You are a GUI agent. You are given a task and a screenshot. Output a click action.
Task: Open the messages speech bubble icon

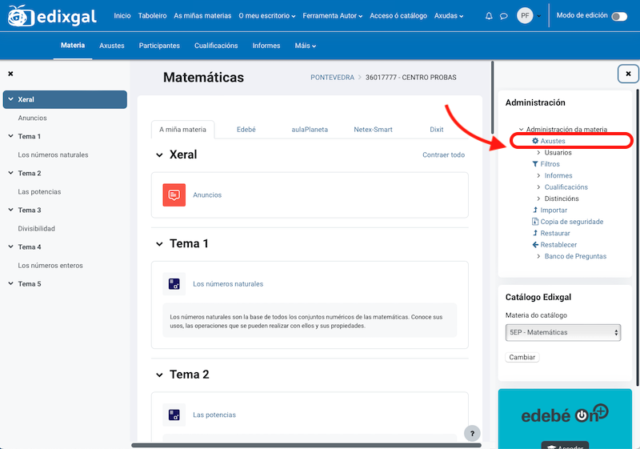503,16
